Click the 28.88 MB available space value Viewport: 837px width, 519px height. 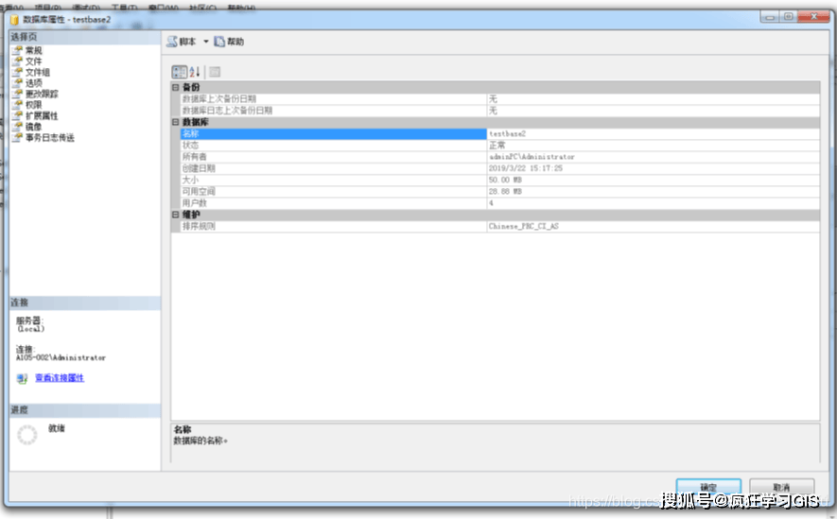pos(505,192)
